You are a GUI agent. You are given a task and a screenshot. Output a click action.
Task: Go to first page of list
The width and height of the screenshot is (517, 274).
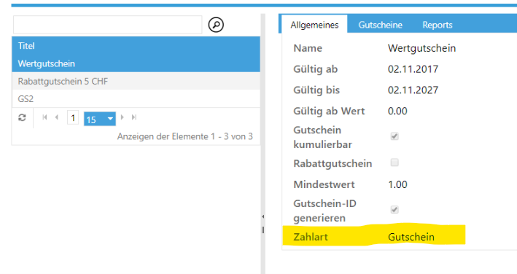44,117
